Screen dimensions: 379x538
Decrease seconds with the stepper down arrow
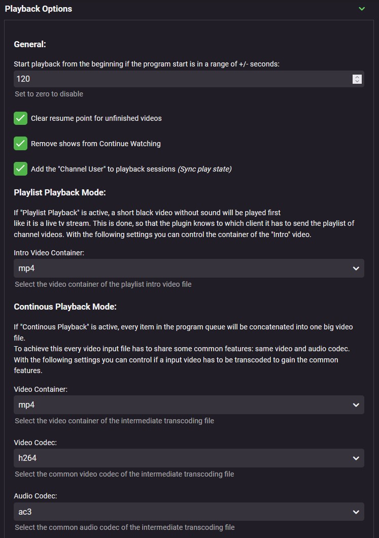tap(357, 81)
